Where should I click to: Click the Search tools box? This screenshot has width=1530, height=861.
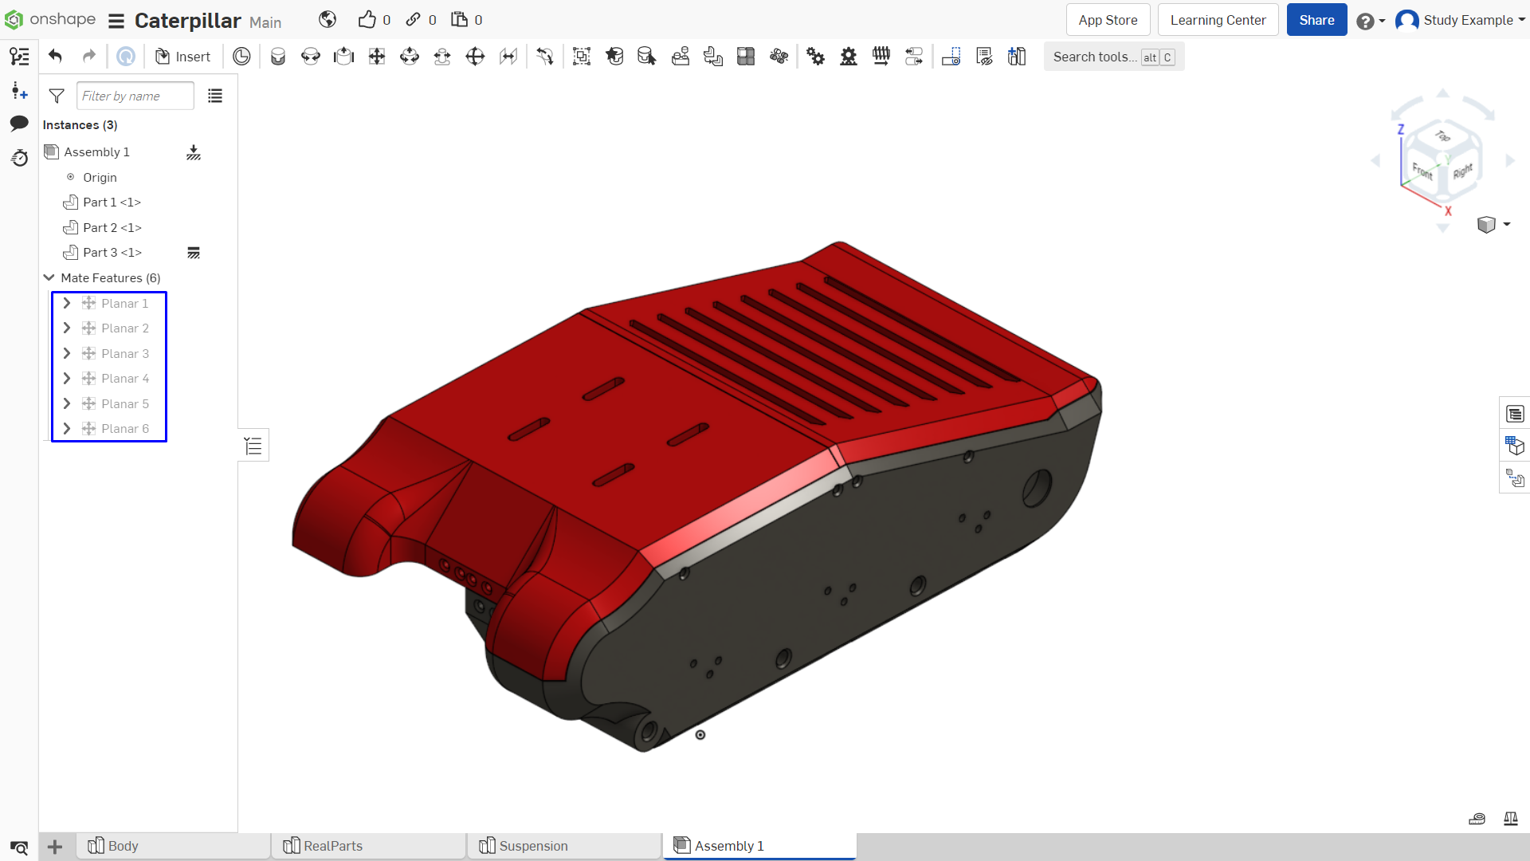point(1113,57)
